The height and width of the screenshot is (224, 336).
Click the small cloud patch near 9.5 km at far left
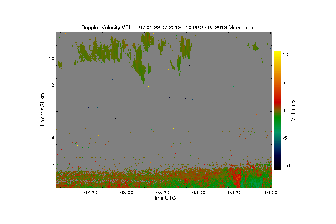[60, 65]
